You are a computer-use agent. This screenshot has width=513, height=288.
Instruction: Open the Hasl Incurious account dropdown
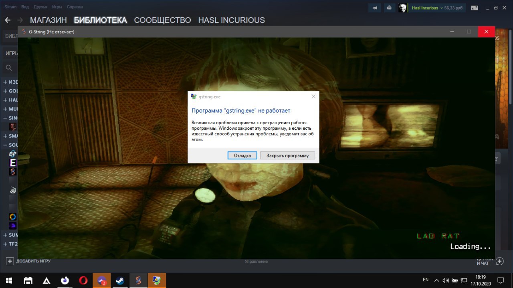(427, 8)
